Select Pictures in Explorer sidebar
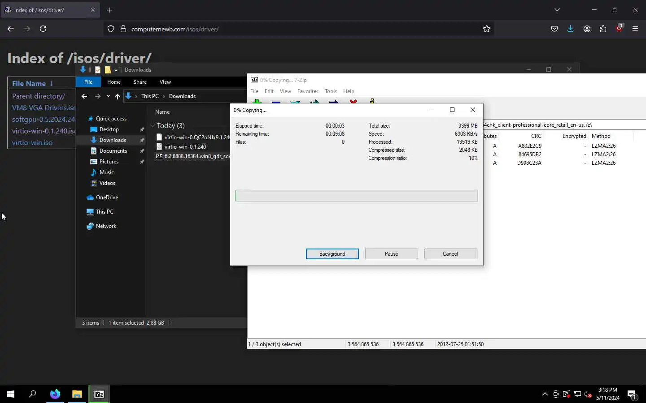The height and width of the screenshot is (403, 646). coord(109,162)
